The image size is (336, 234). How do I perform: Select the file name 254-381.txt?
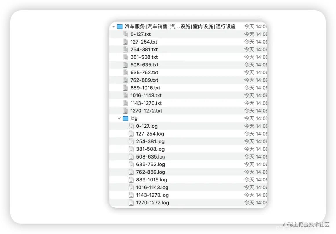144,49
